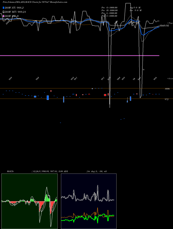The width and height of the screenshot is (173, 229).
Task: Click the 'Pre V: 0 M' volume text
Action: [x=136, y=10]
